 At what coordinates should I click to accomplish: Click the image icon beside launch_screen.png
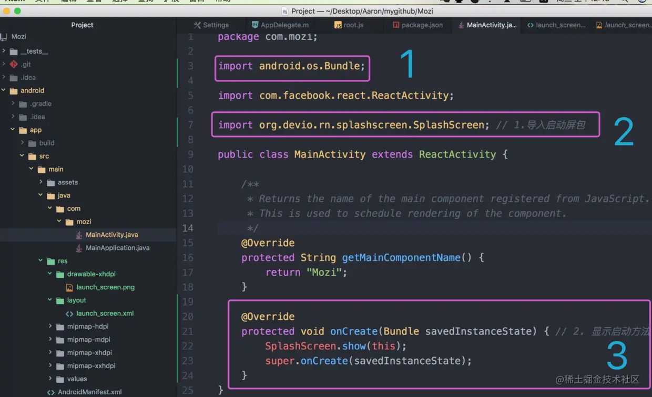point(69,287)
